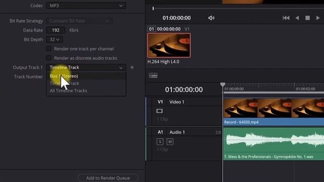Select the A1 track destination
Screen dimensions: 324x182
[x=160, y=132]
